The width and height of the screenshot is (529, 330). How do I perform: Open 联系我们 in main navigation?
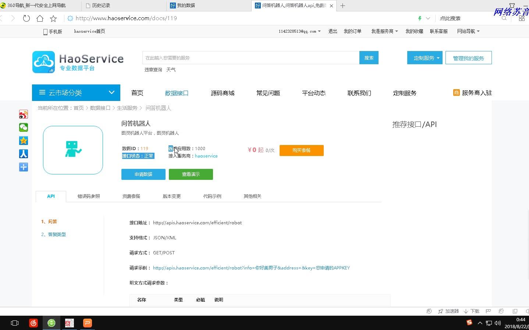click(359, 93)
